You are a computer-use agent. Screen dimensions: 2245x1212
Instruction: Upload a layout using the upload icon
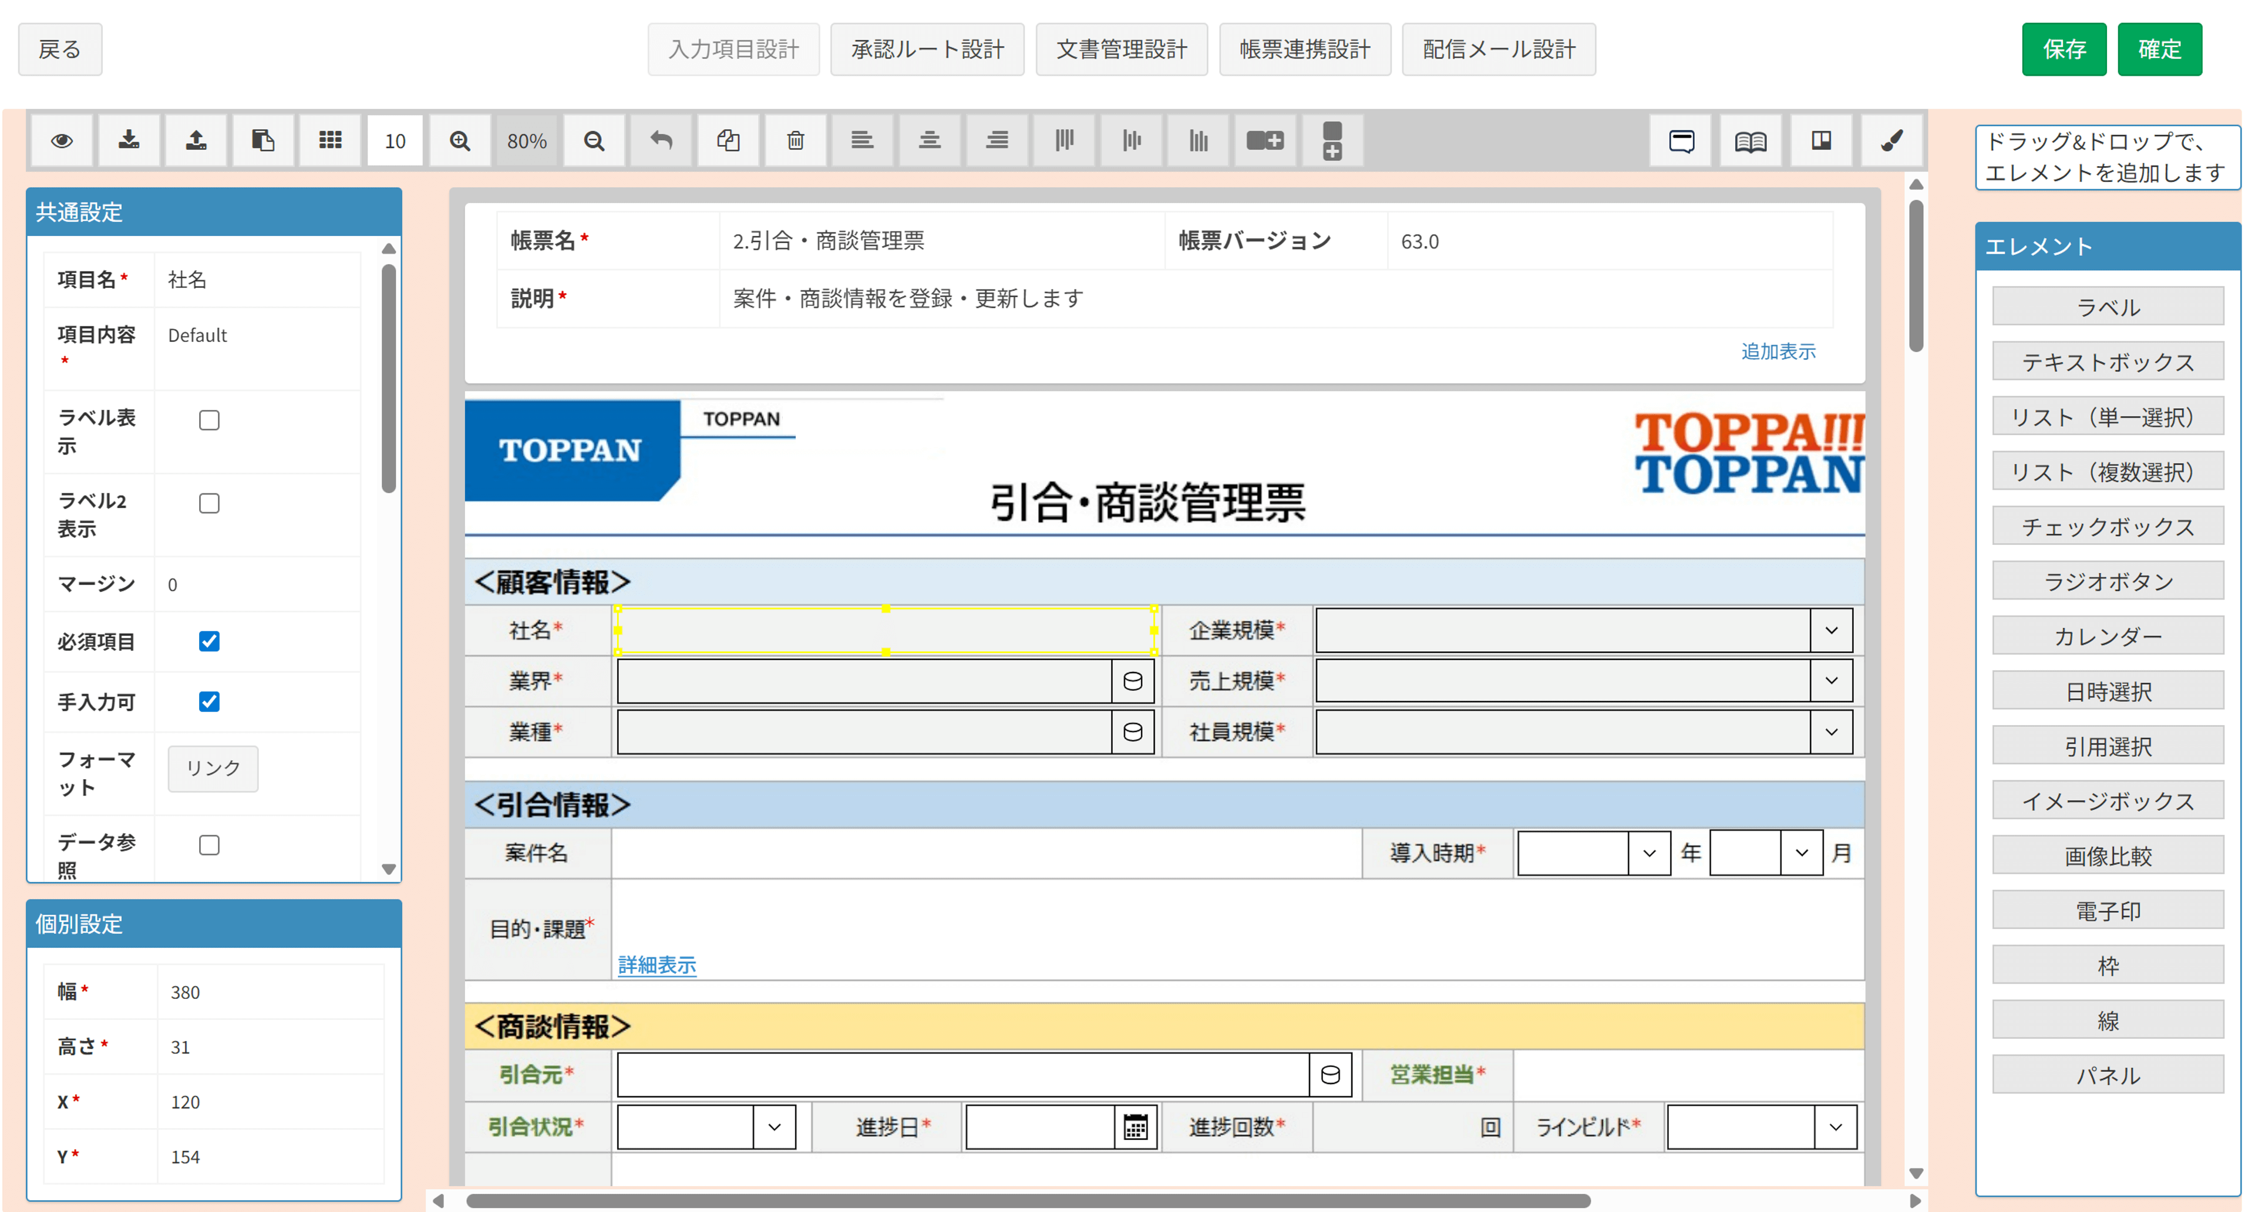pyautogui.click(x=196, y=140)
